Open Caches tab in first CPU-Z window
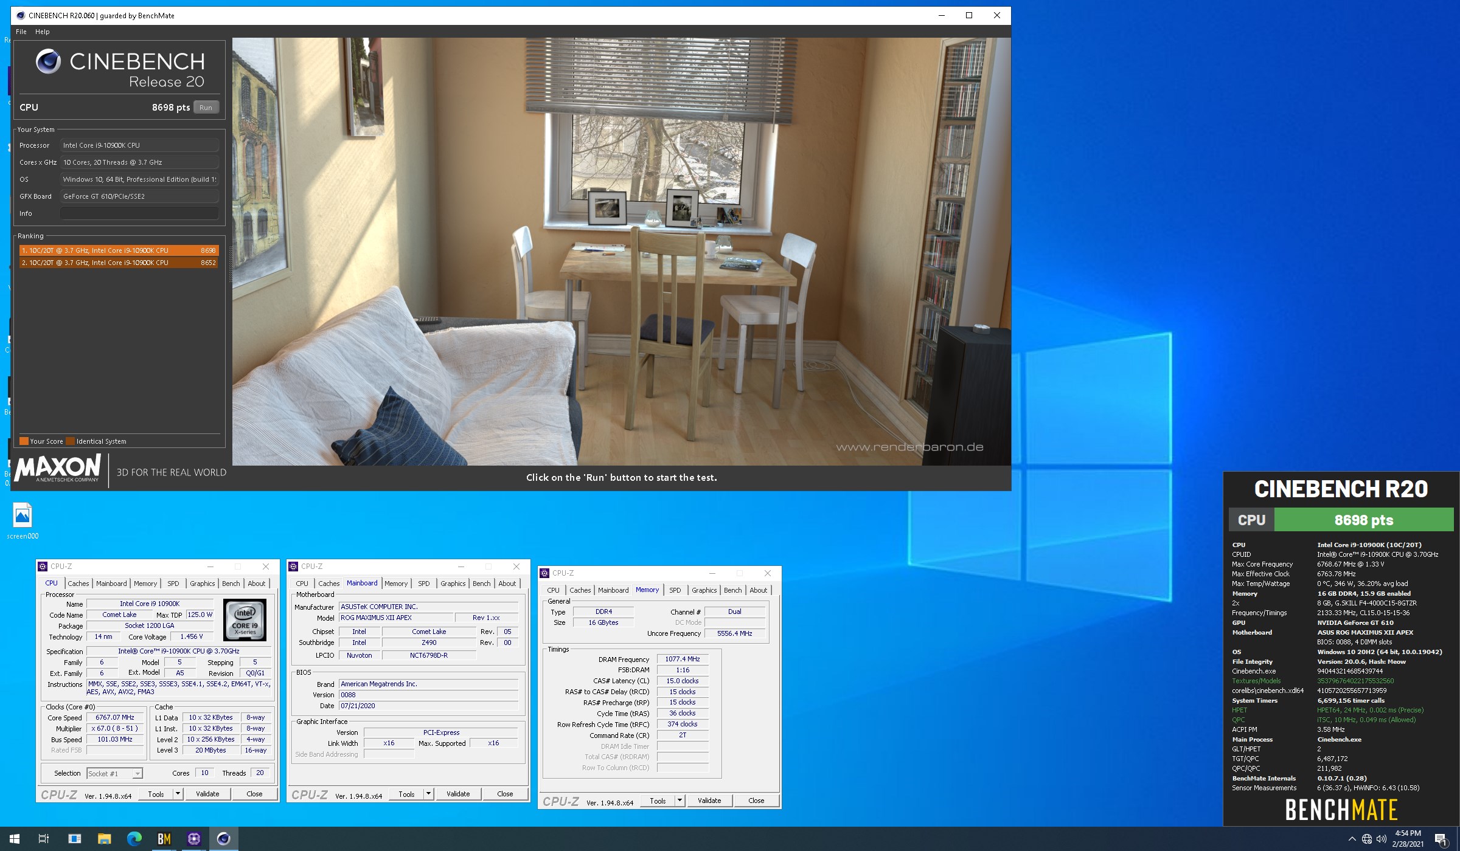The height and width of the screenshot is (851, 1460). pos(78,584)
